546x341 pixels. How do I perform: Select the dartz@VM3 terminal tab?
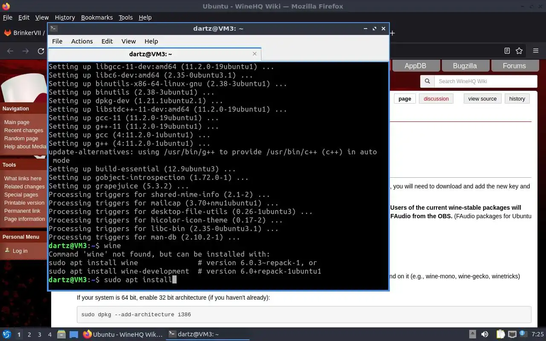154,54
